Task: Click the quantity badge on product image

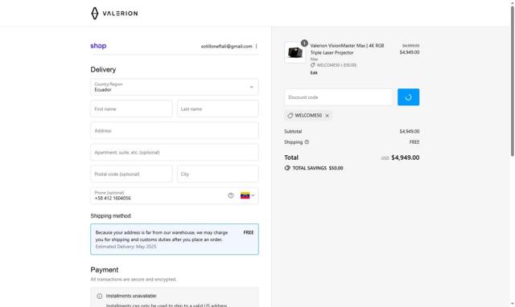Action: tap(304, 43)
